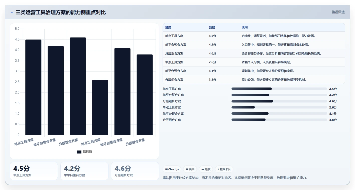Click the chart bar reaching 4.1
355x190 pixels.
tap(123, 91)
